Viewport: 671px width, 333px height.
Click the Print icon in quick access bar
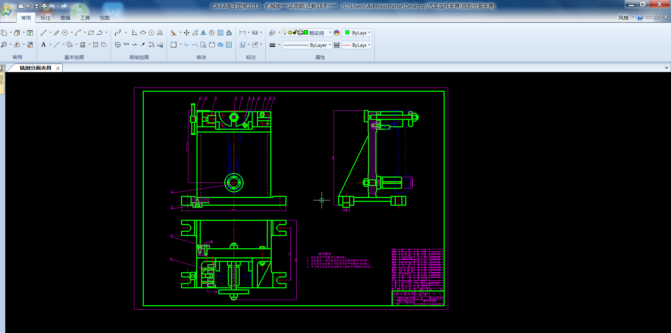pos(44,6)
